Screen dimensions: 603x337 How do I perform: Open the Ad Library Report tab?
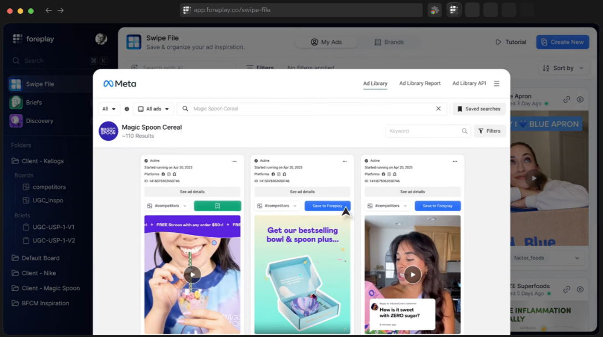click(x=420, y=83)
